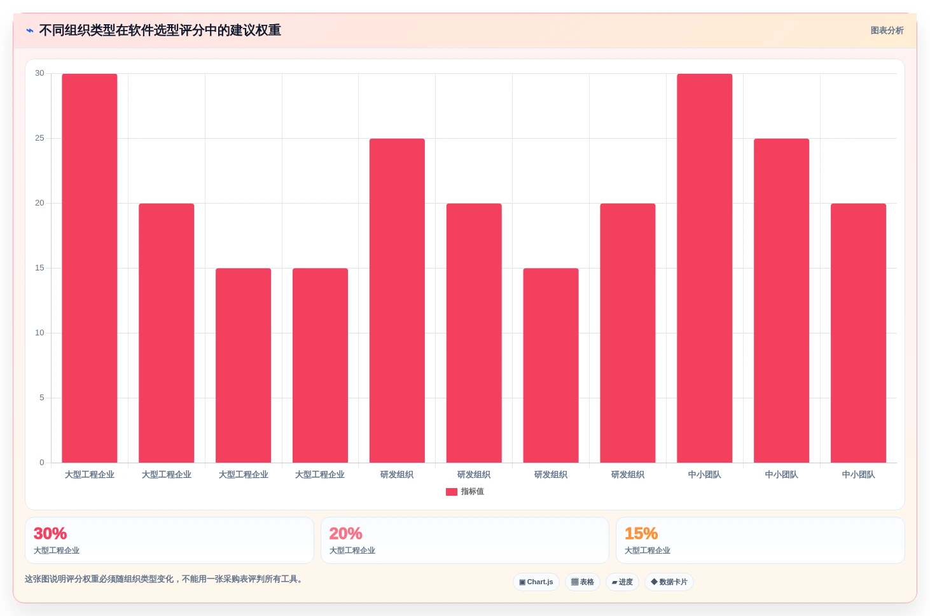The width and height of the screenshot is (930, 616).
Task: Click the orange 15% value text
Action: [x=641, y=533]
